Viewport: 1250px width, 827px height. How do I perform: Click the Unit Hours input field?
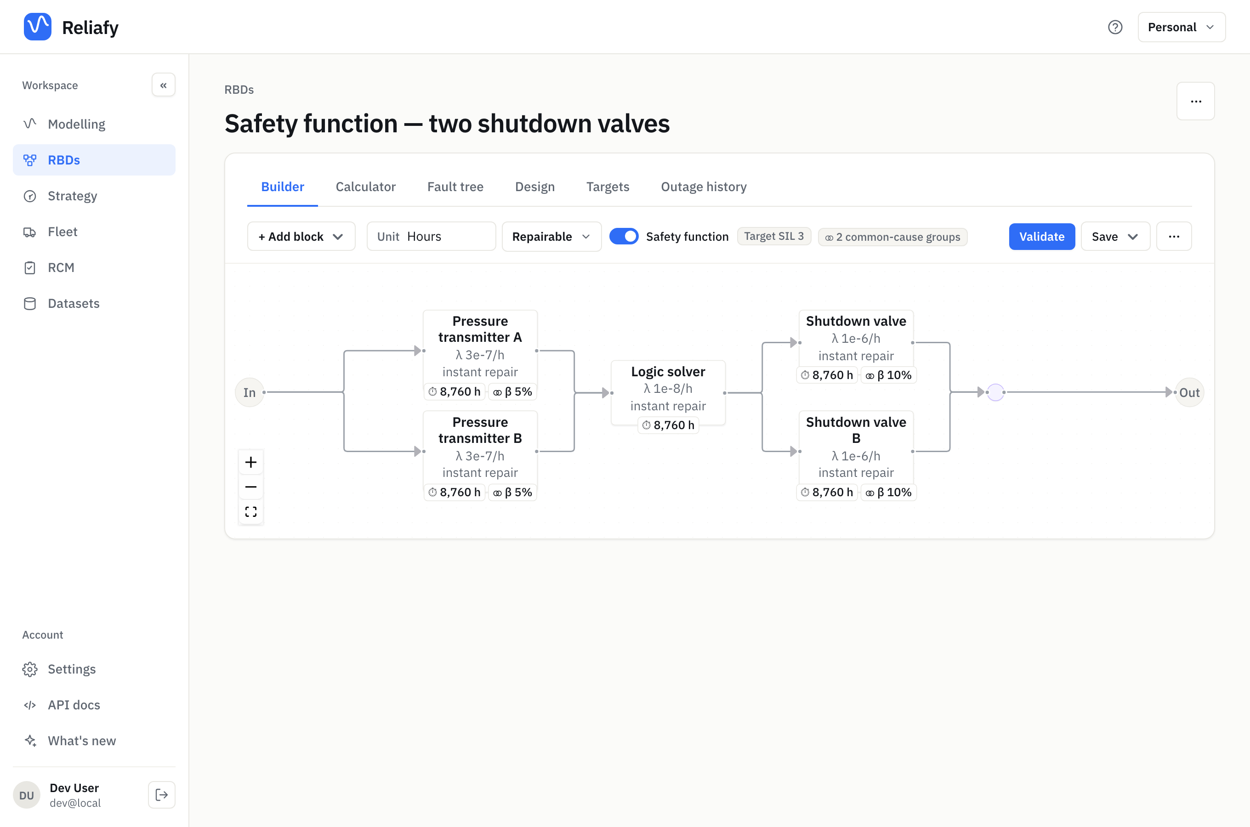tap(431, 236)
